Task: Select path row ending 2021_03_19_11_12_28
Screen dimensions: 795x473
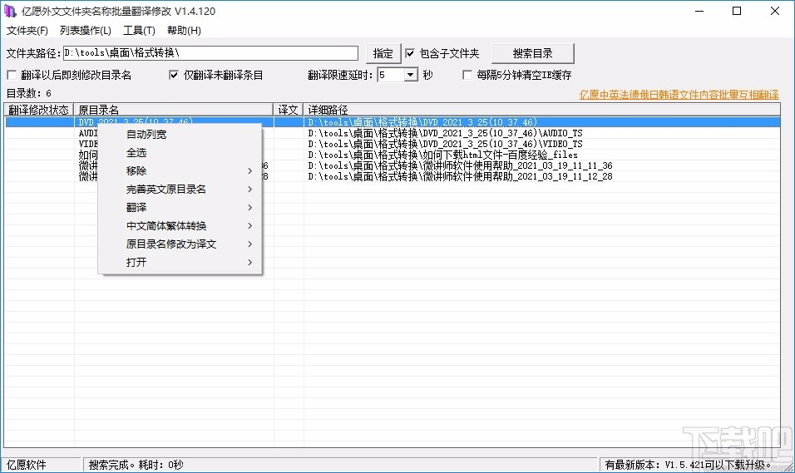Action: click(460, 176)
